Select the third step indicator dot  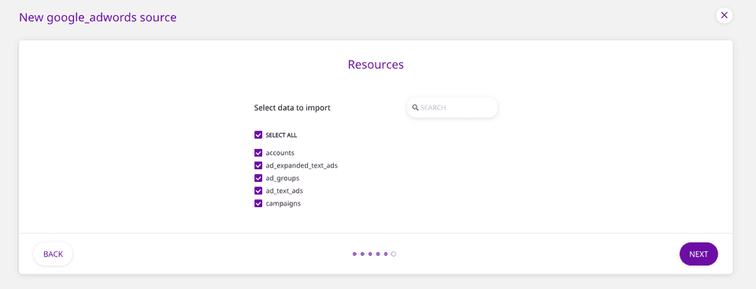tap(370, 254)
